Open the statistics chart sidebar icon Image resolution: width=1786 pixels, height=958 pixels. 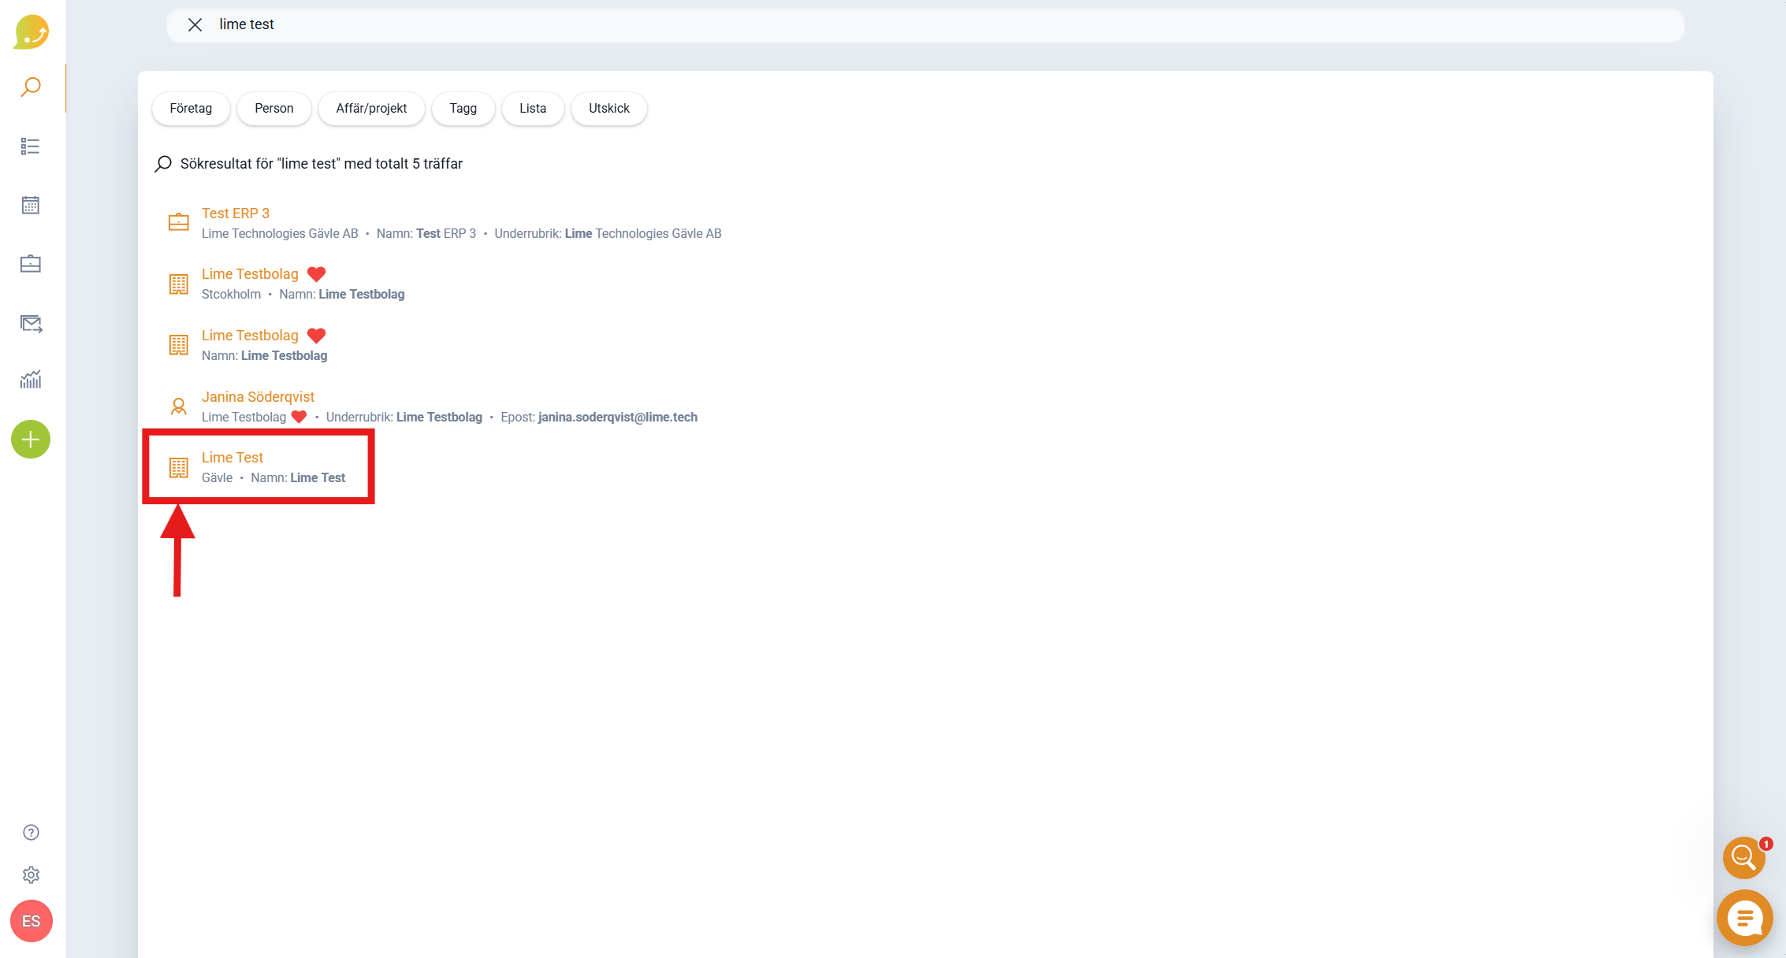[31, 380]
